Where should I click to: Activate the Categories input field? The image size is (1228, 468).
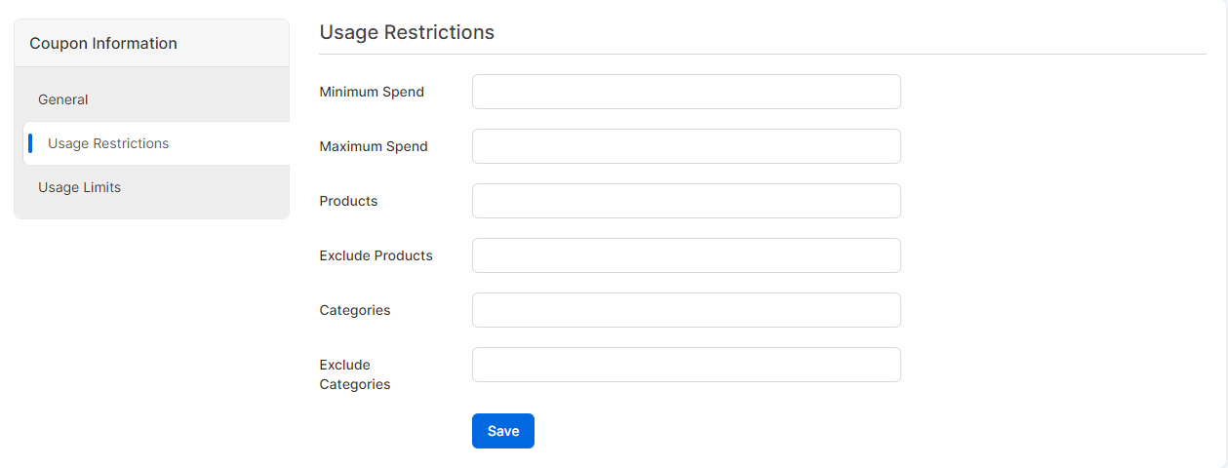[687, 310]
